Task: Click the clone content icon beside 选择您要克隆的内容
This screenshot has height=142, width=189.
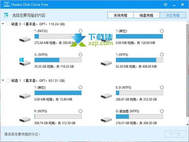Action: [x=6, y=15]
